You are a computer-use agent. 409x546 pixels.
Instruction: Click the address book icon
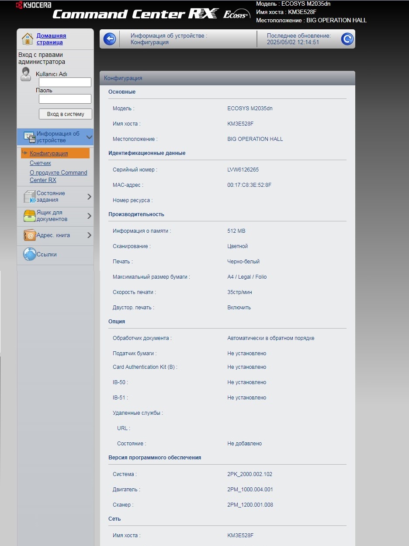point(29,235)
